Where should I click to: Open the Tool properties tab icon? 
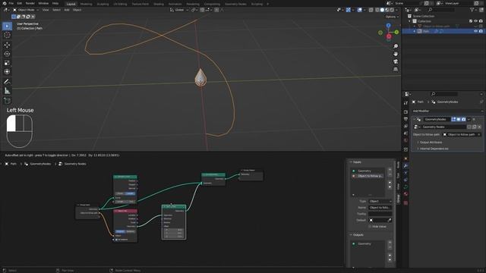point(406,103)
